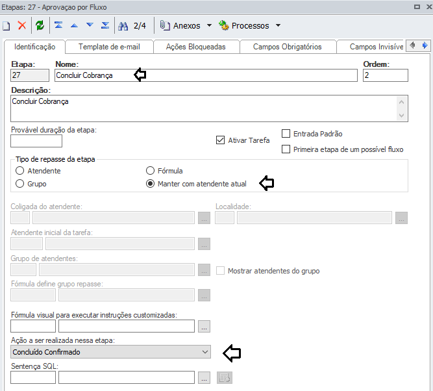Go to the previous record
Screen dimensions: 433x391
click(x=74, y=26)
